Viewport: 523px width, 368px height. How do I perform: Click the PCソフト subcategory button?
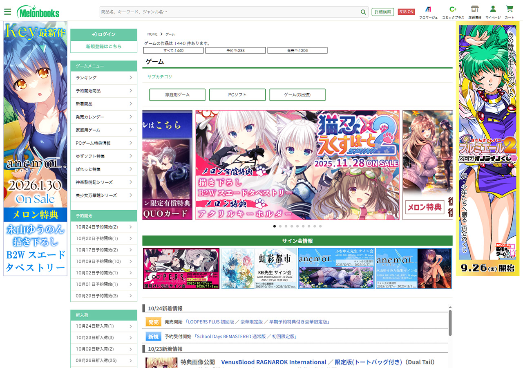(237, 95)
